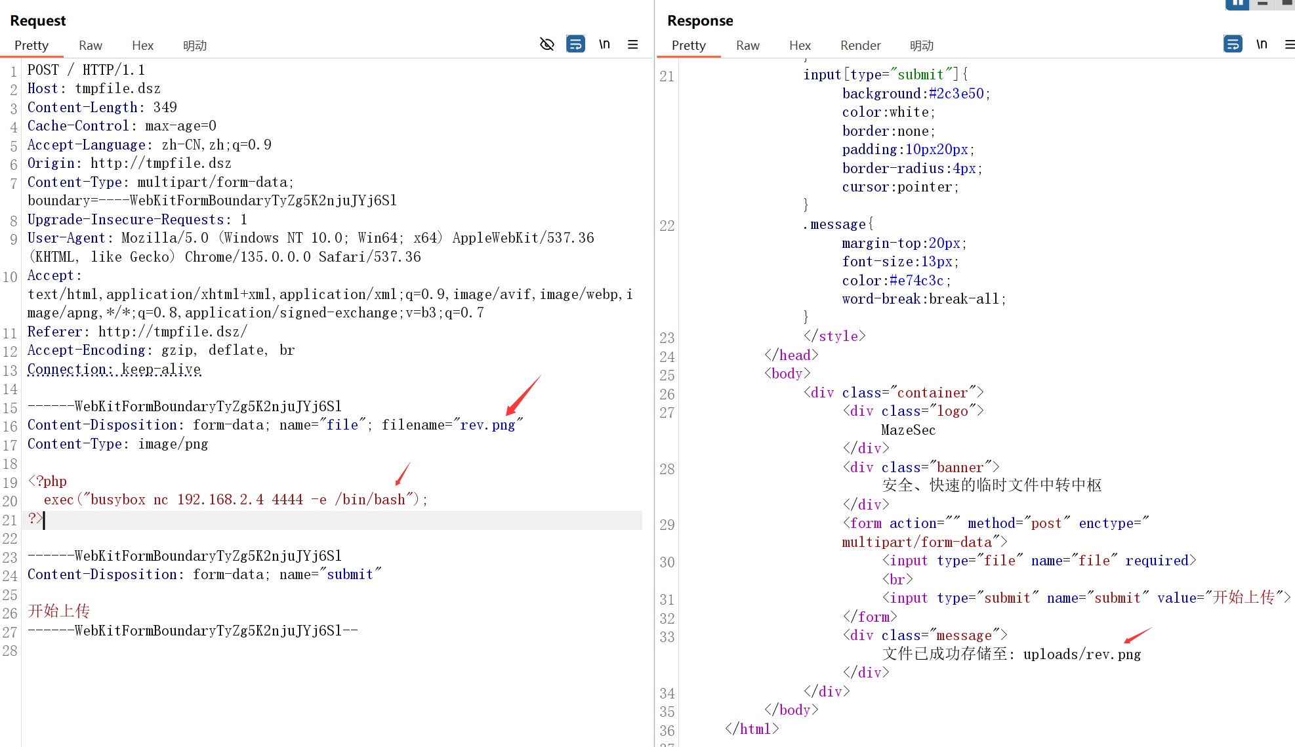Switch to horizontal stacked layout icon
The height and width of the screenshot is (747, 1295).
pyautogui.click(x=1262, y=3)
